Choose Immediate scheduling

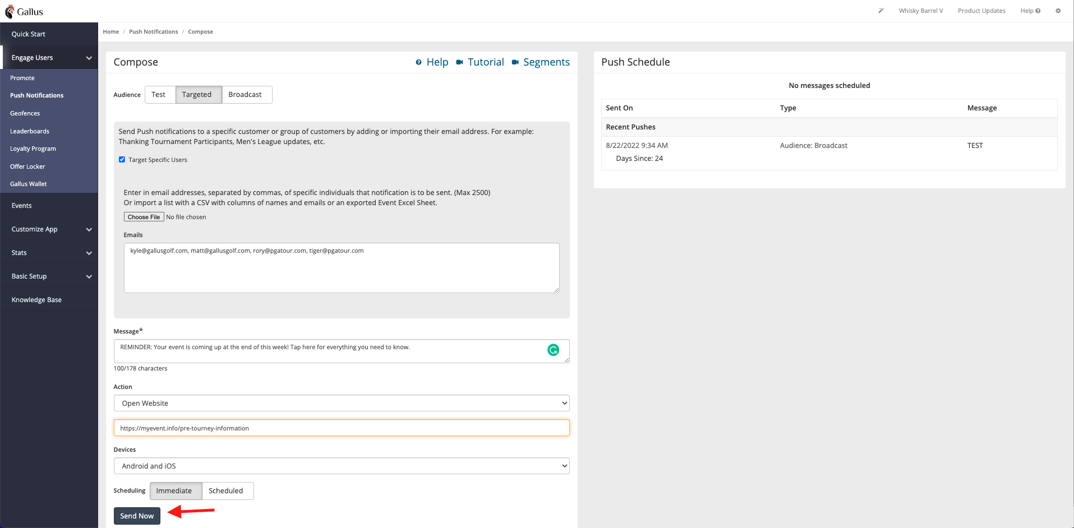coord(176,491)
